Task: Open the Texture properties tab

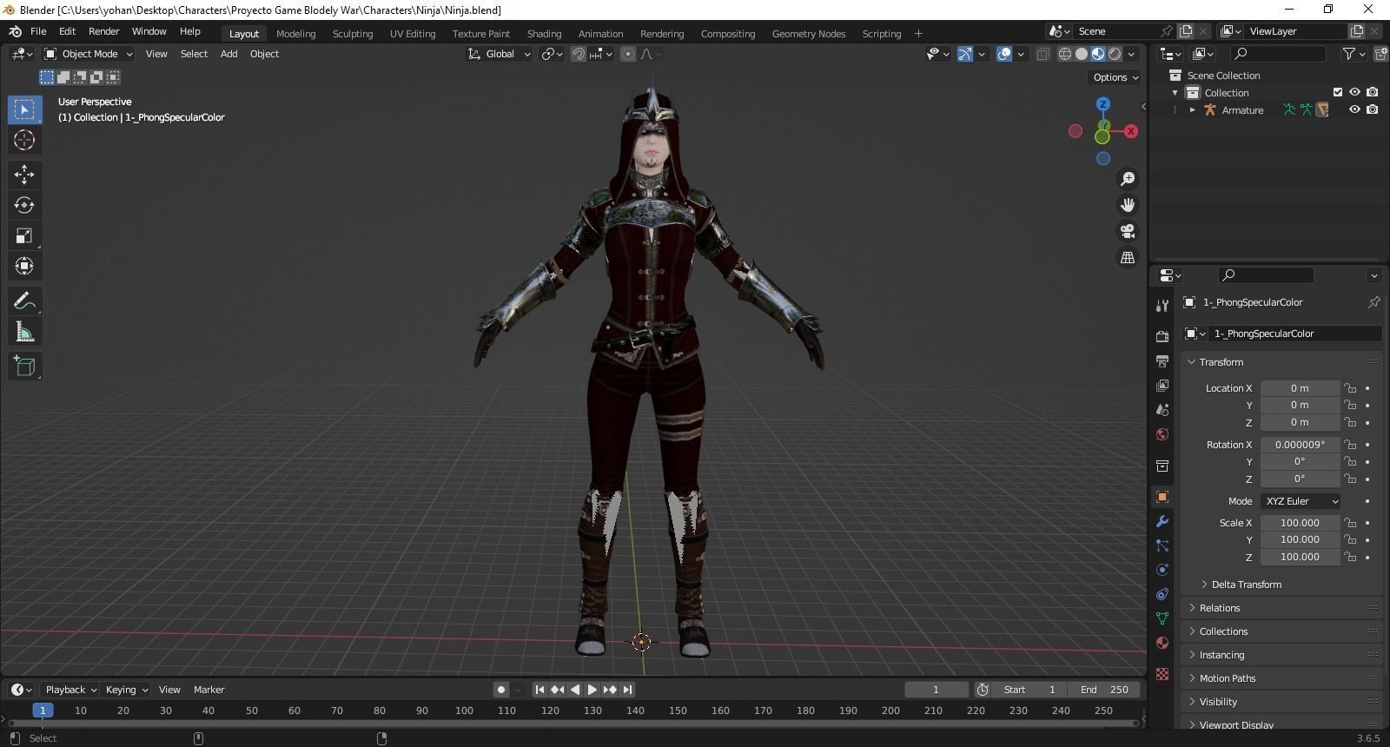Action: coord(1162,674)
